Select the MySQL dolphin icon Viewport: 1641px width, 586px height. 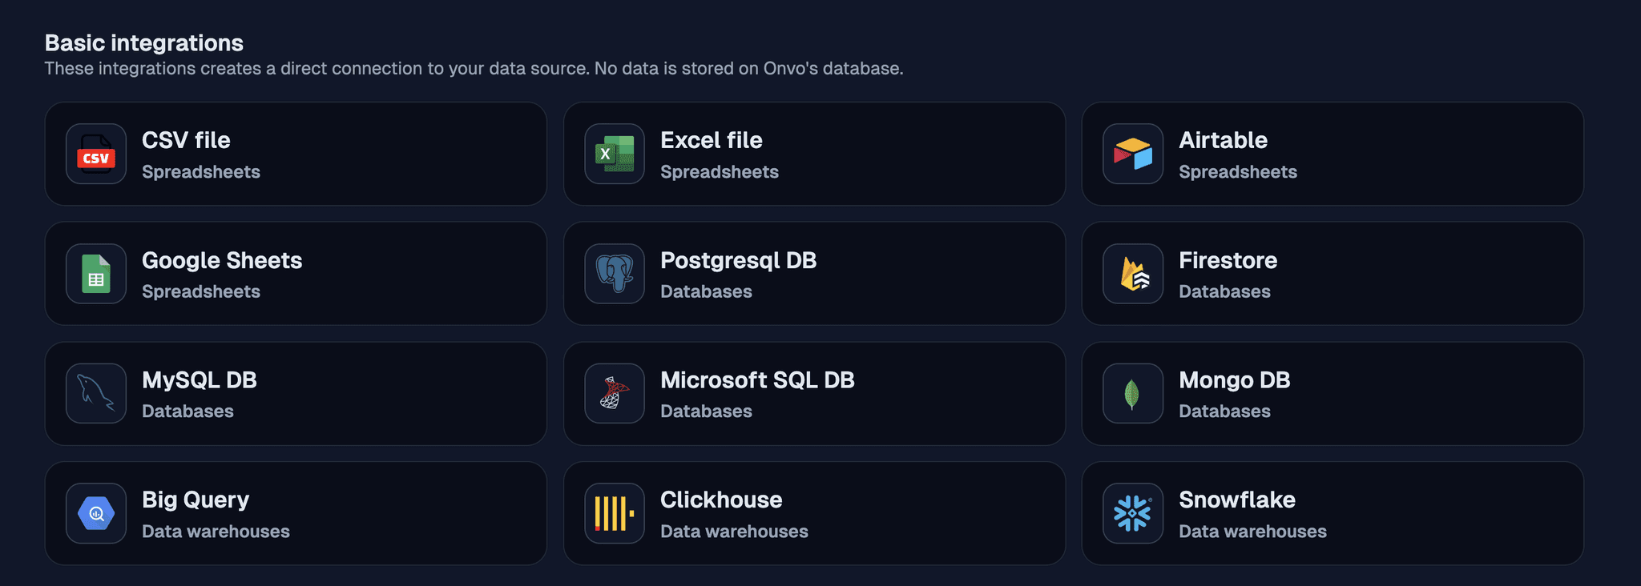pyautogui.click(x=96, y=394)
